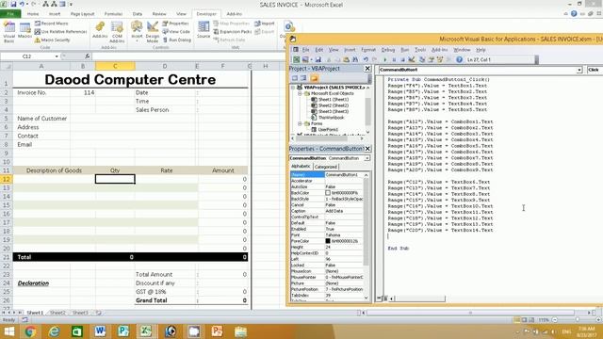Toggle Folders in the Project panel
The image size is (603, 339).
tap(314, 78)
